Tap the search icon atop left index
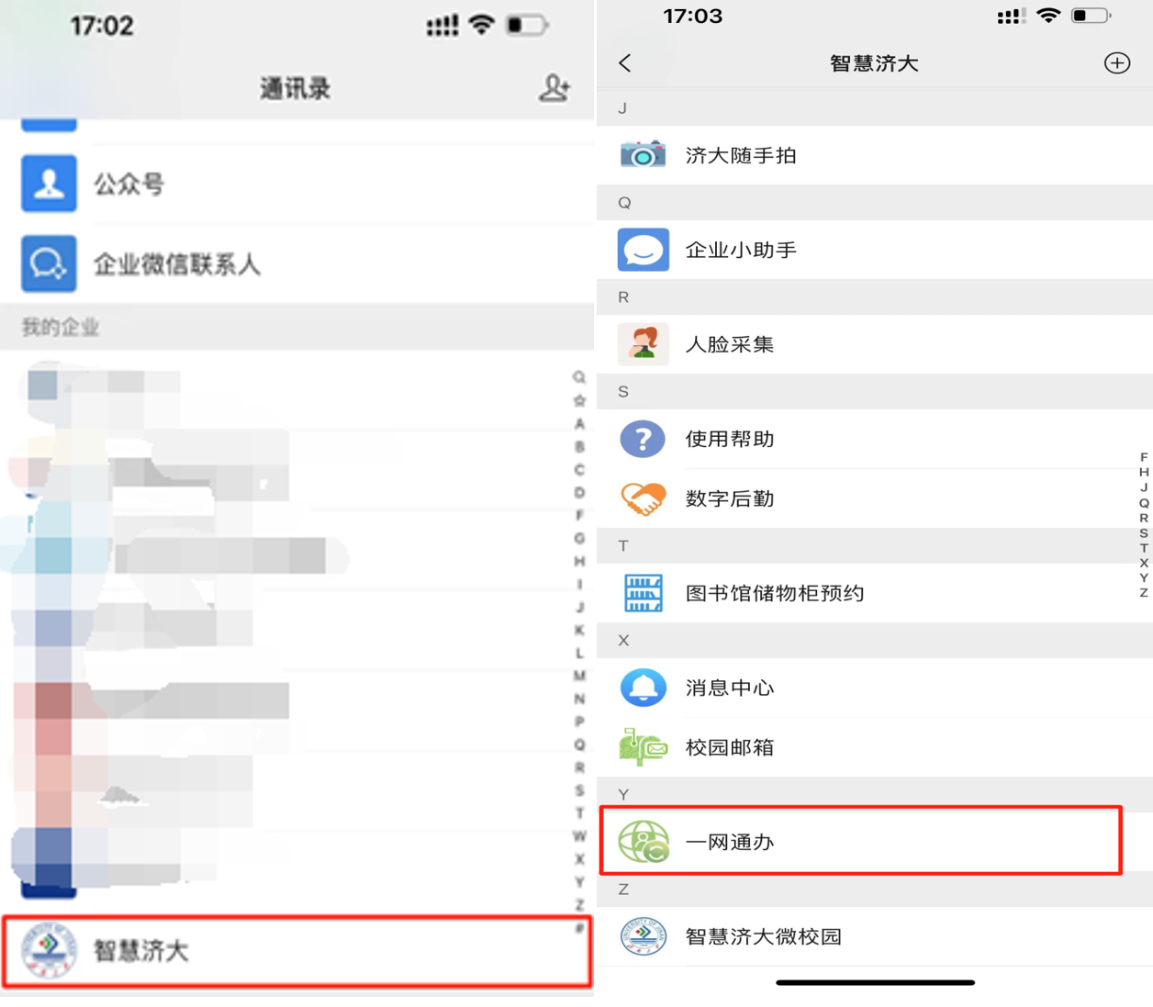 pyautogui.click(x=579, y=377)
